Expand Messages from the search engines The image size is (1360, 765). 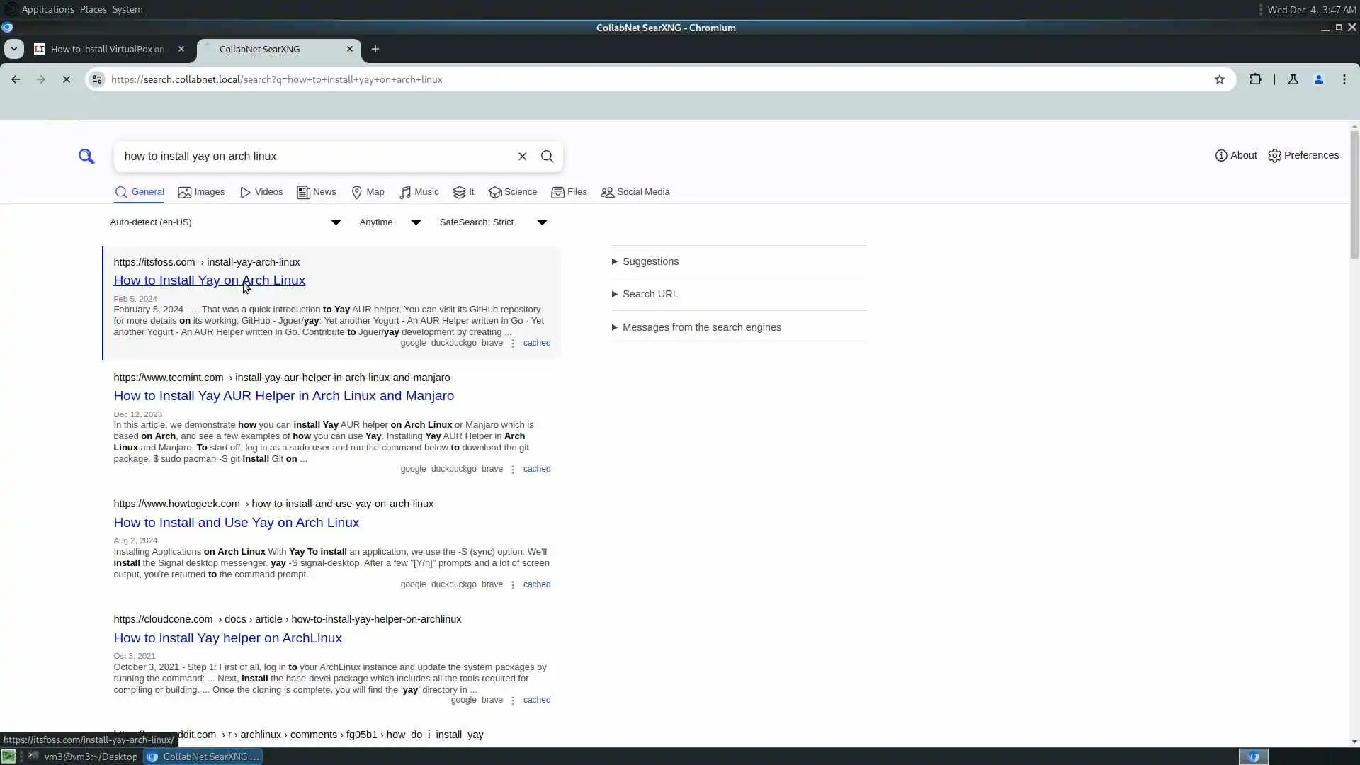[x=701, y=327]
